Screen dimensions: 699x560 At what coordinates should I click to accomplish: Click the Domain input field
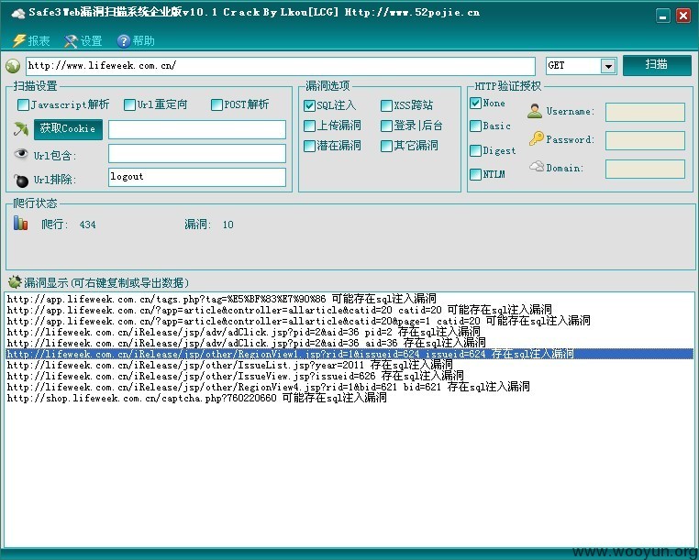pos(645,170)
